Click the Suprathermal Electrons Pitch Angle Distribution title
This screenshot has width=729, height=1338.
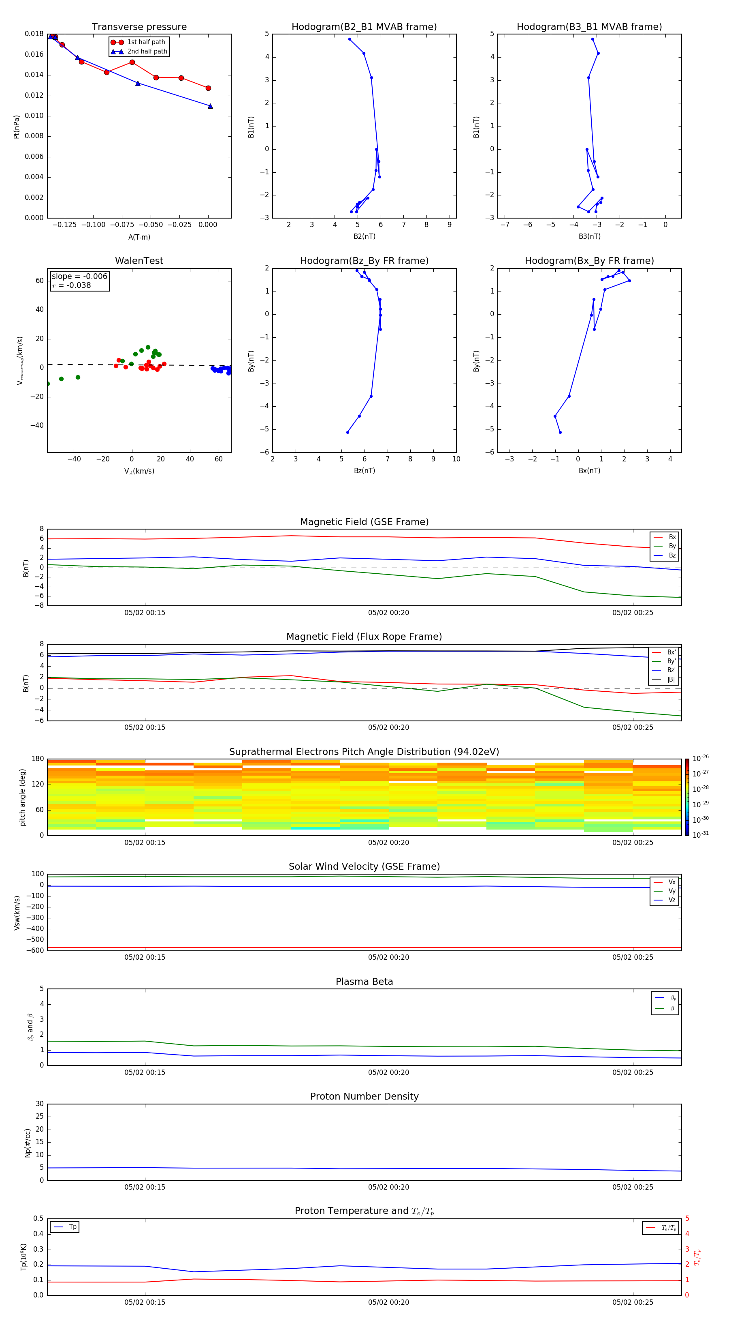(x=364, y=752)
